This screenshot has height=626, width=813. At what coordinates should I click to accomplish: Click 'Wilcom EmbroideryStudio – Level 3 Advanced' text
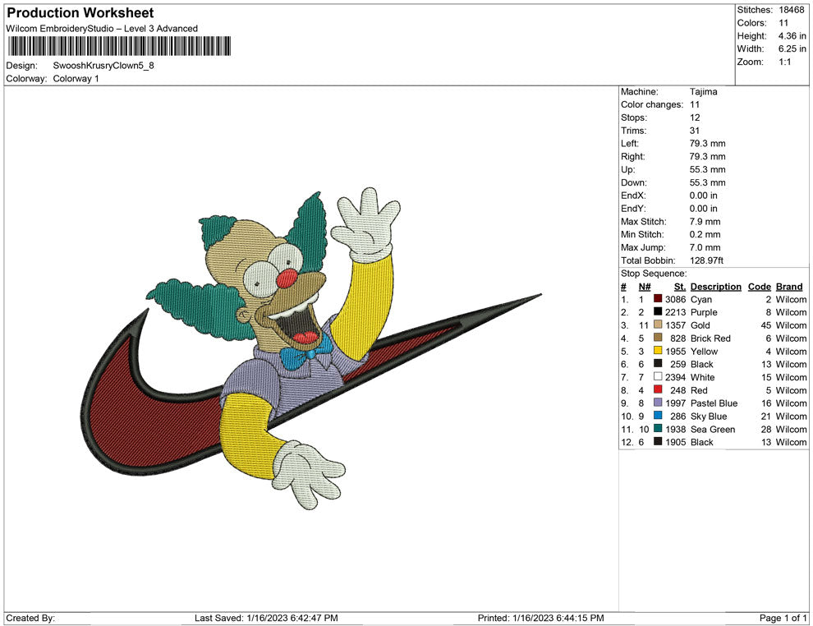click(102, 29)
